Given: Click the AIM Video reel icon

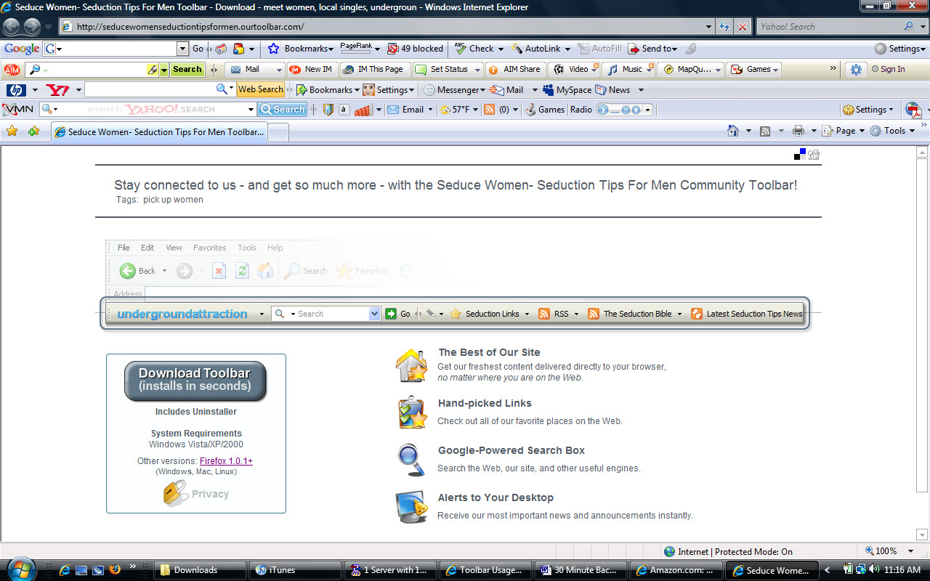Looking at the screenshot, I should click(558, 69).
